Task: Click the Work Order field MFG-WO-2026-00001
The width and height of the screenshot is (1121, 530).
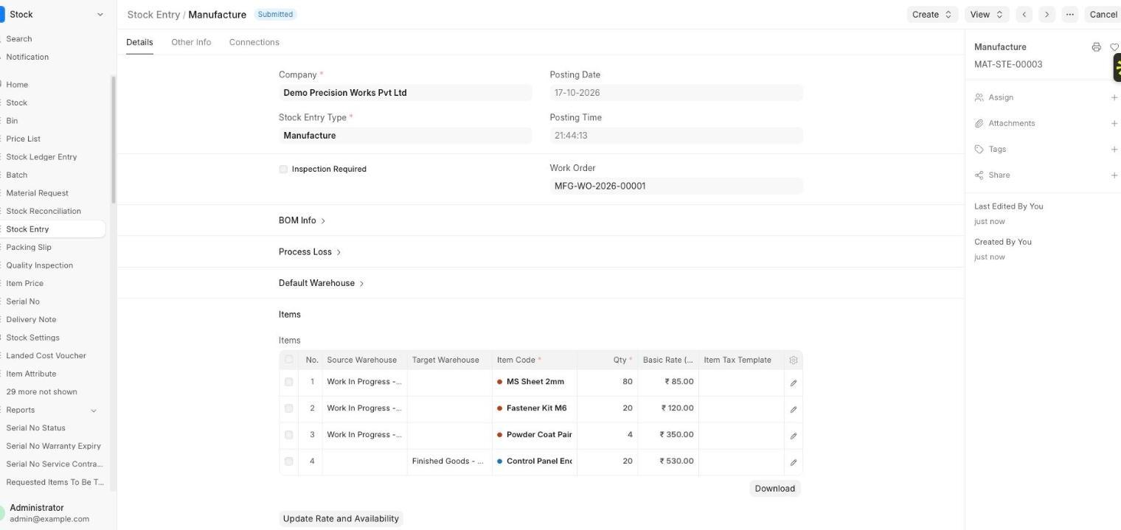Action: point(676,186)
